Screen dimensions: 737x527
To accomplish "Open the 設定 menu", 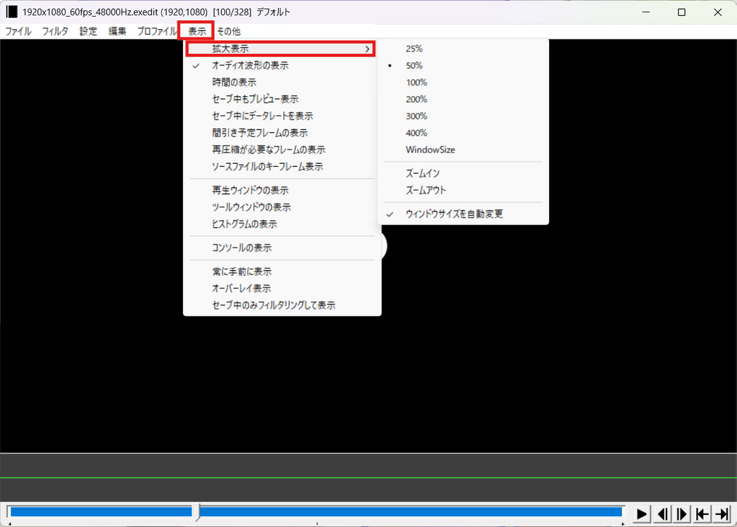I will (88, 31).
